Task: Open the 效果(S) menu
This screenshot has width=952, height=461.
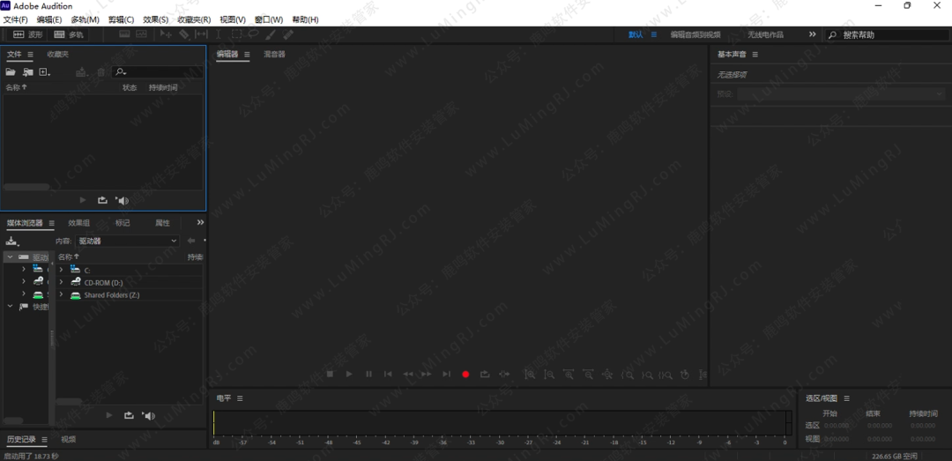Action: 155,19
